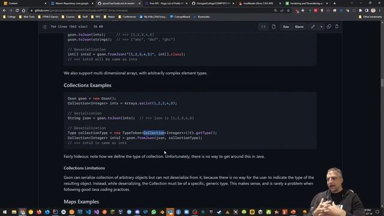Click the page vertical scrollbar thumb
This screenshot has width=384, height=216.
tap(382, 83)
